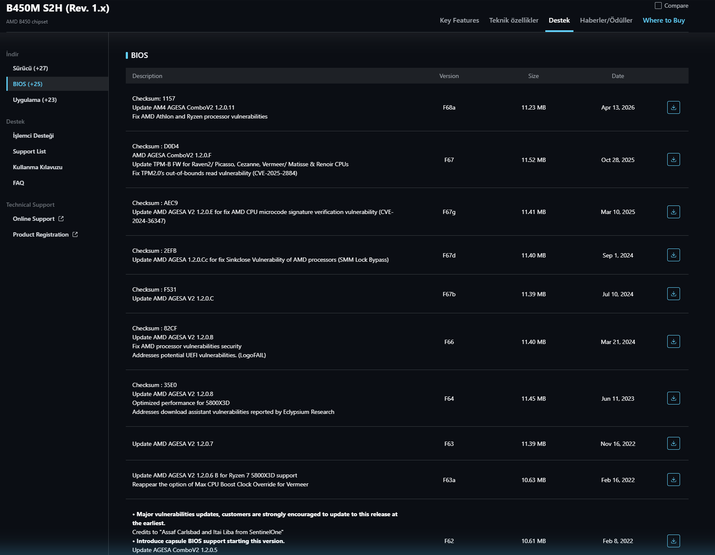Open Uygulama (+23) sidebar section
The image size is (715, 555).
pos(35,100)
